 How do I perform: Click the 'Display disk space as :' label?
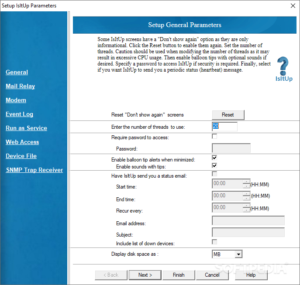click(135, 254)
